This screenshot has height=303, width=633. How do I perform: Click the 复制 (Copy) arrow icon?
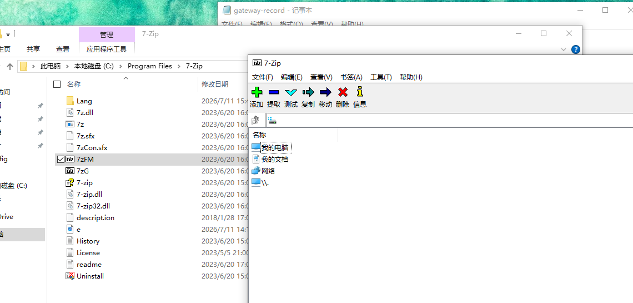coord(308,92)
